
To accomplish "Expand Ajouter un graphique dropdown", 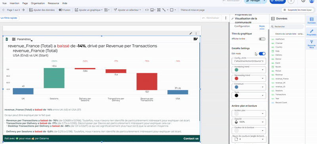I will click(89, 10).
